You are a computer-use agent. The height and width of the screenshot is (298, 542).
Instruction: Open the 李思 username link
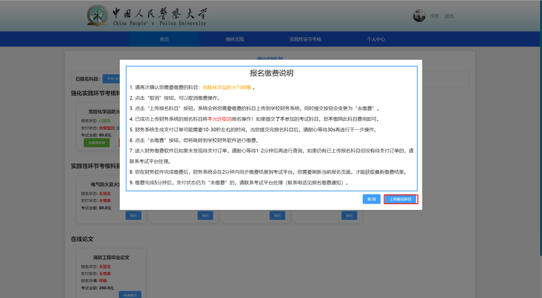[x=434, y=16]
